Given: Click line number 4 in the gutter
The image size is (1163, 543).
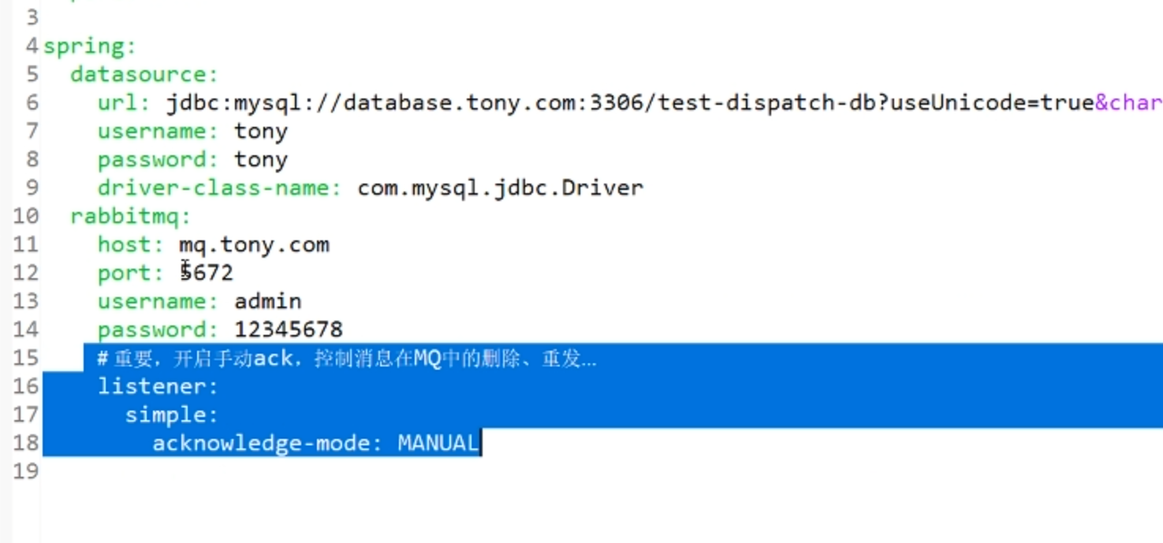Looking at the screenshot, I should coord(32,46).
